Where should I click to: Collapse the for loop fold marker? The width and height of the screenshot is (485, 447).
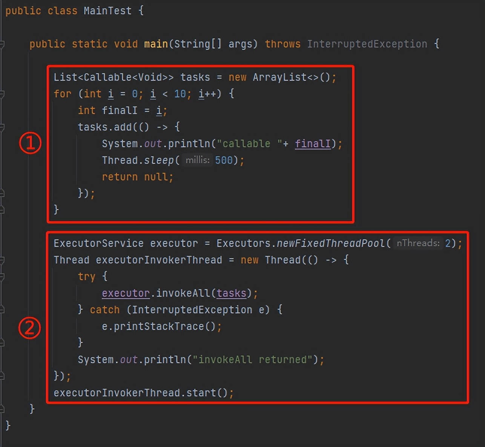pyautogui.click(x=2, y=94)
